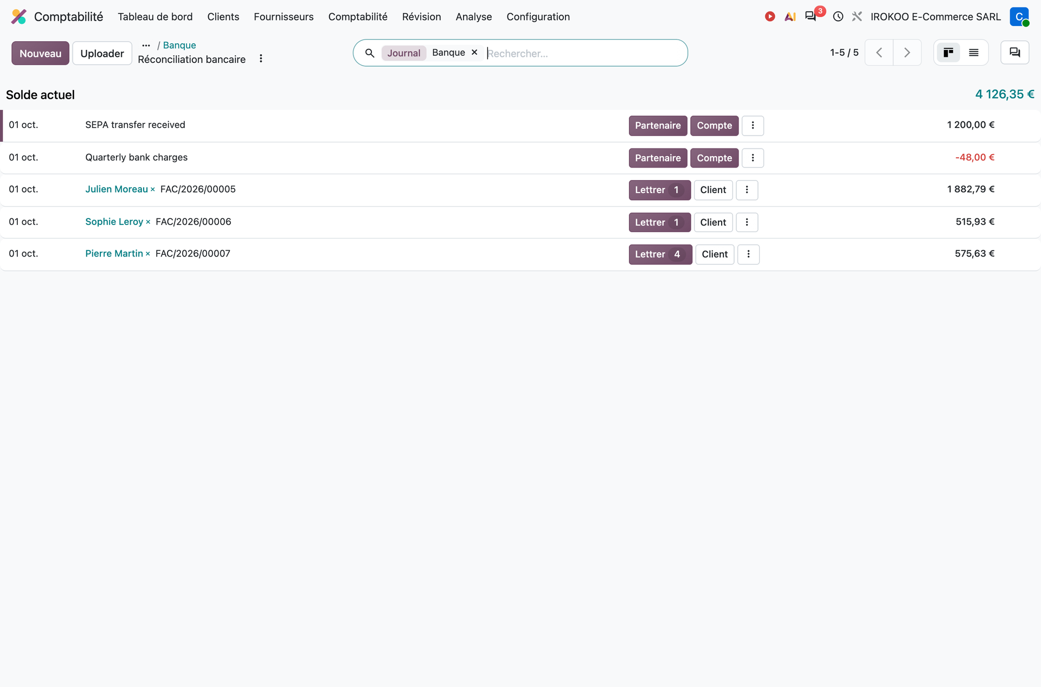Expand the breadcrumb ellipsis
The height and width of the screenshot is (687, 1041).
coord(146,46)
